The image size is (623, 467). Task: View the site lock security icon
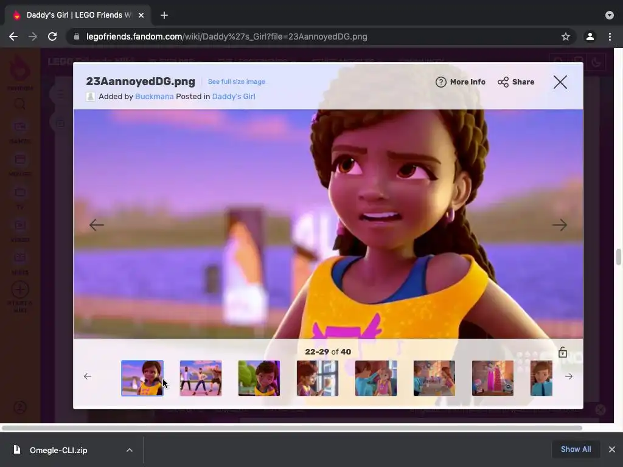coord(76,36)
